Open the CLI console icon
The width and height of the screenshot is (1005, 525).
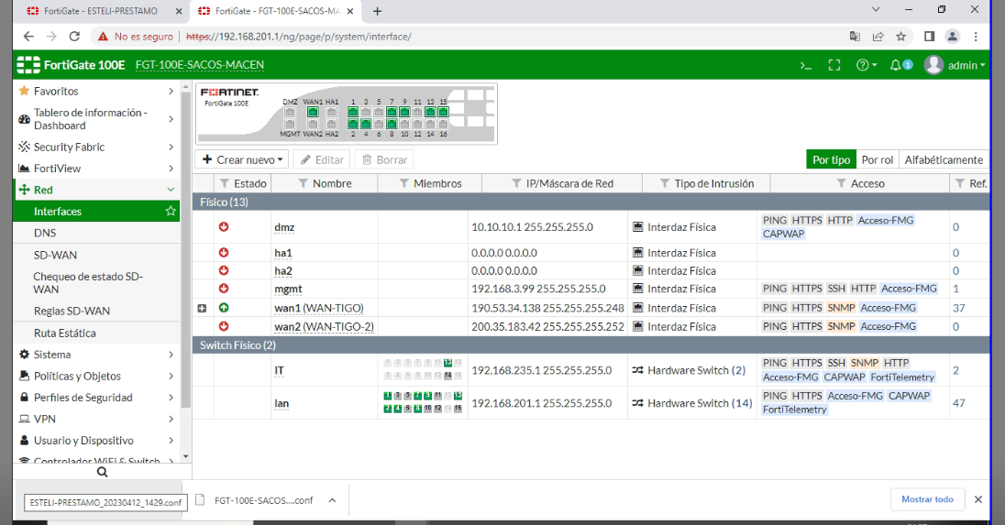click(806, 65)
